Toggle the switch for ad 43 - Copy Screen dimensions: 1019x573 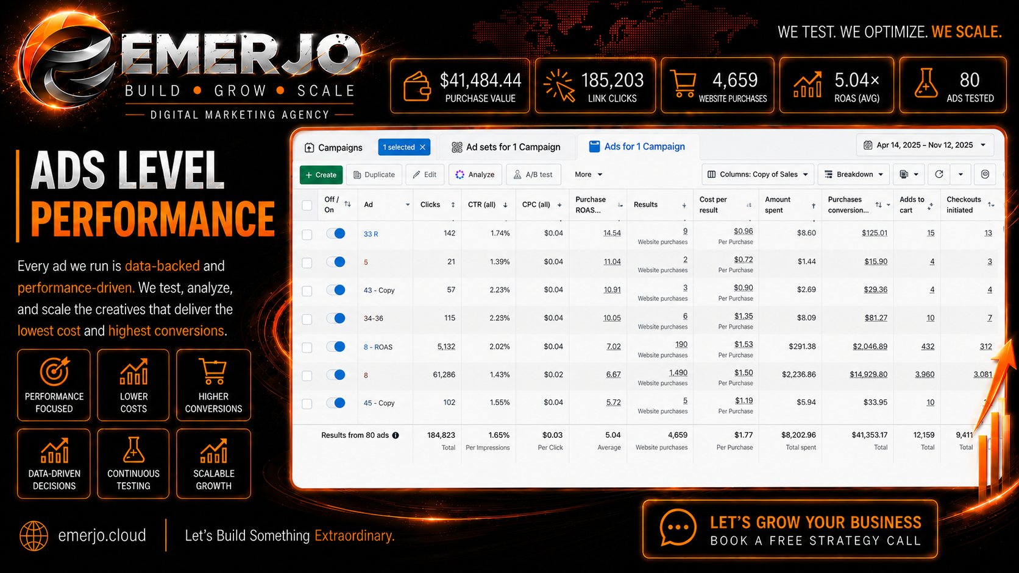336,290
